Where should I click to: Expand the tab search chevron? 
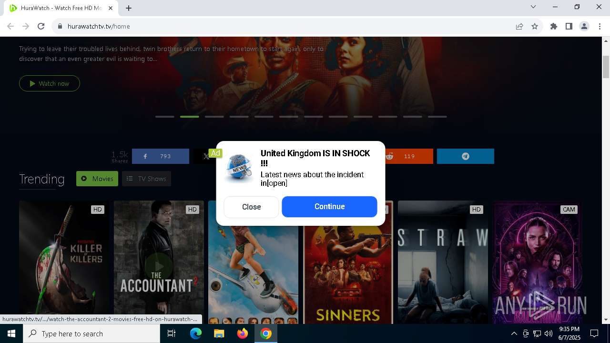point(533,7)
